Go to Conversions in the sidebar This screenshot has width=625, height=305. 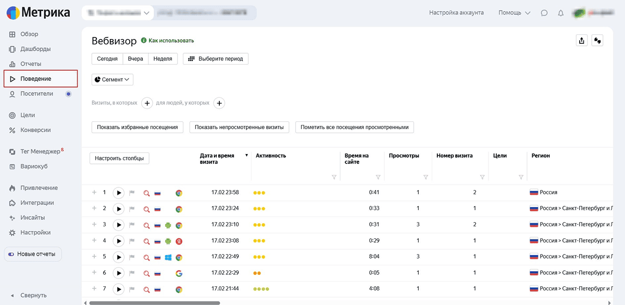(35, 130)
